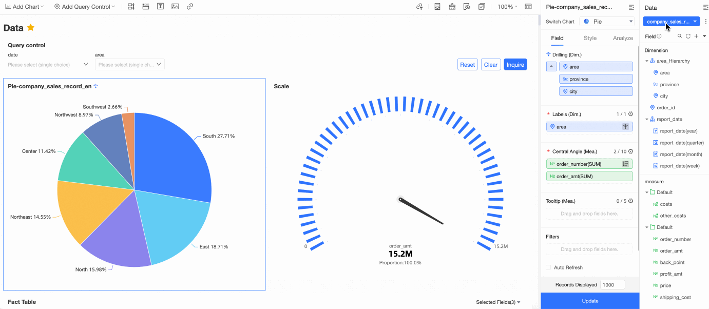
Task: Click the Records Displayed input field
Action: (612, 285)
